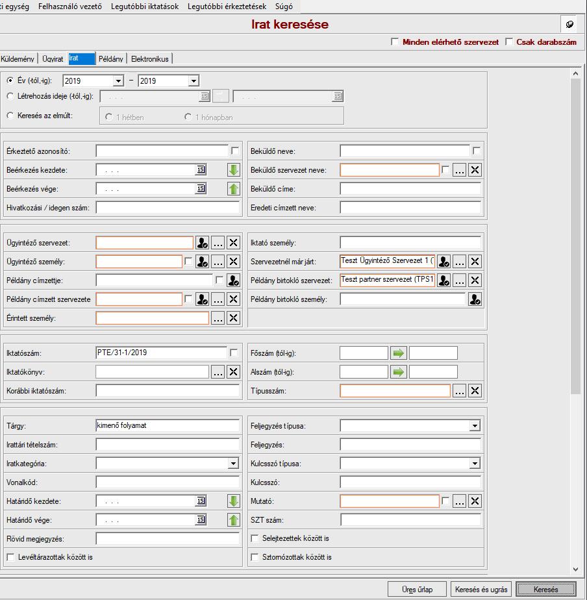Open calendar for Beérkezés kezdete
This screenshot has width=587, height=600.
(x=201, y=169)
